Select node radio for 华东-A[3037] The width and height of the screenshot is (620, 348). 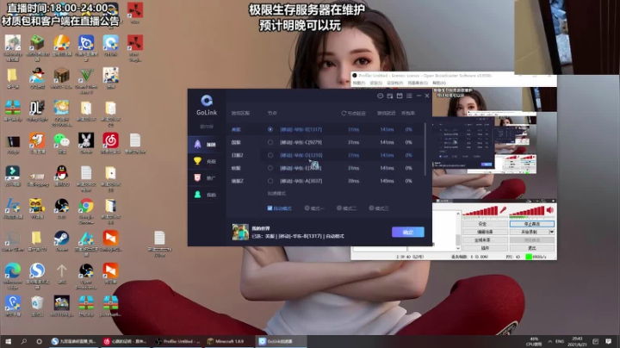pos(270,181)
